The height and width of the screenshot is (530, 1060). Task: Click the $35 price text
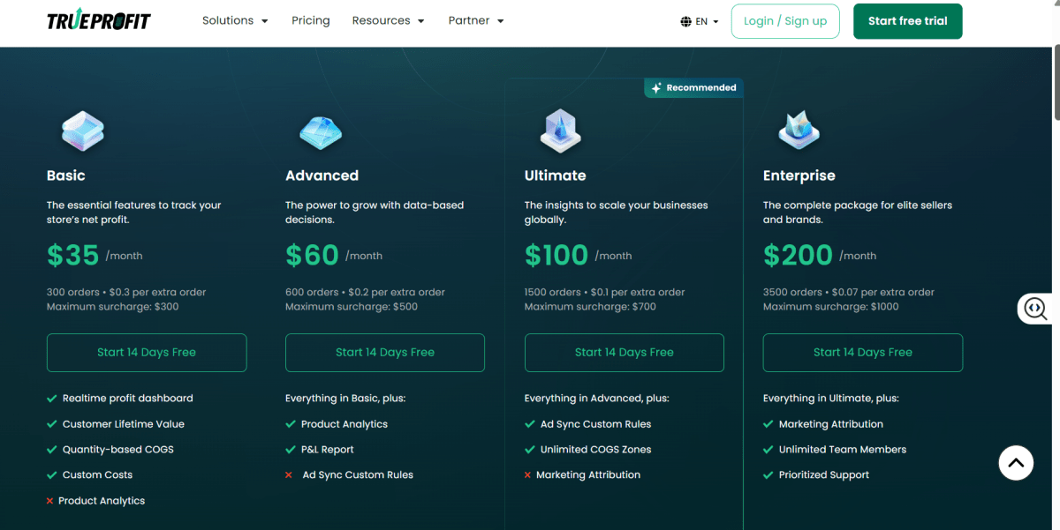[73, 255]
